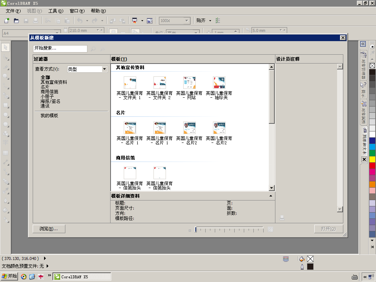Image resolution: width=376 pixels, height=282 pixels.
Task: Select the Text tool 字
Action: pos(6,143)
